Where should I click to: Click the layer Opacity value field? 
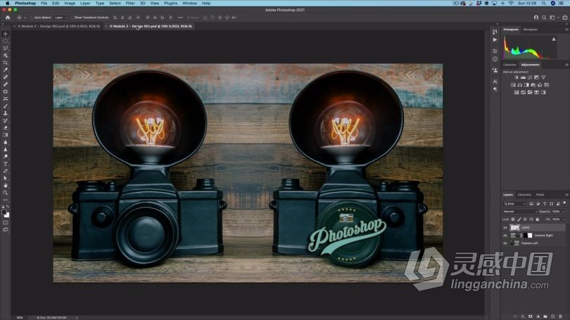[556, 212]
